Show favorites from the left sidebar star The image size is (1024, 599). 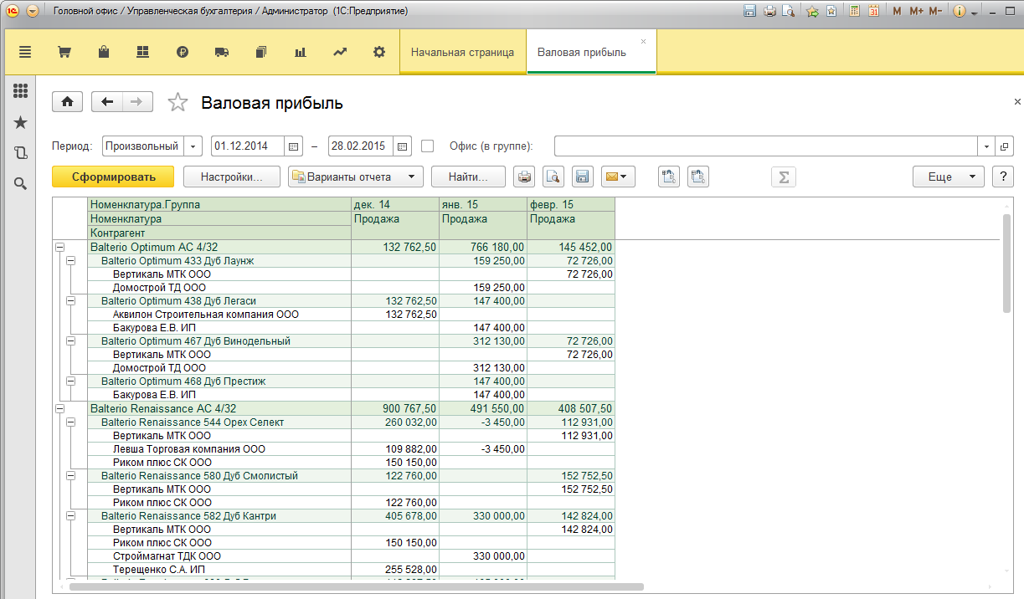tap(21, 123)
